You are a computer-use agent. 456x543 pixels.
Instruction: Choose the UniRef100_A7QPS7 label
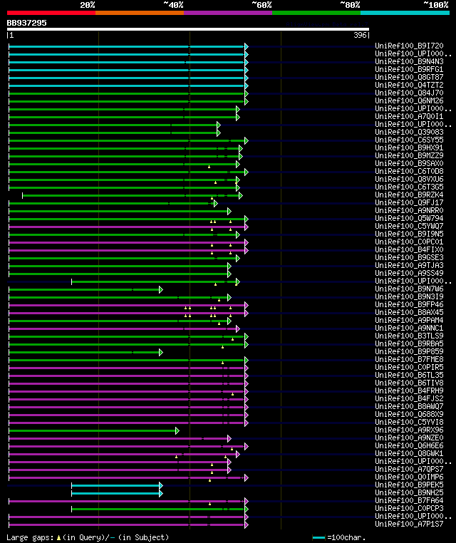[x=409, y=469]
